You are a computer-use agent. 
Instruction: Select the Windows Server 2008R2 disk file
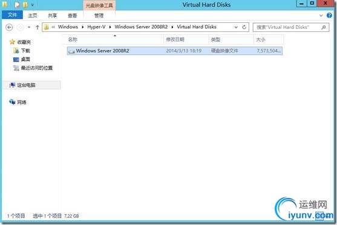(x=174, y=51)
